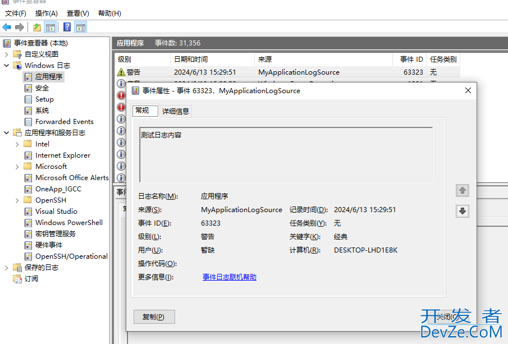Expand Intel folder

tap(17, 144)
